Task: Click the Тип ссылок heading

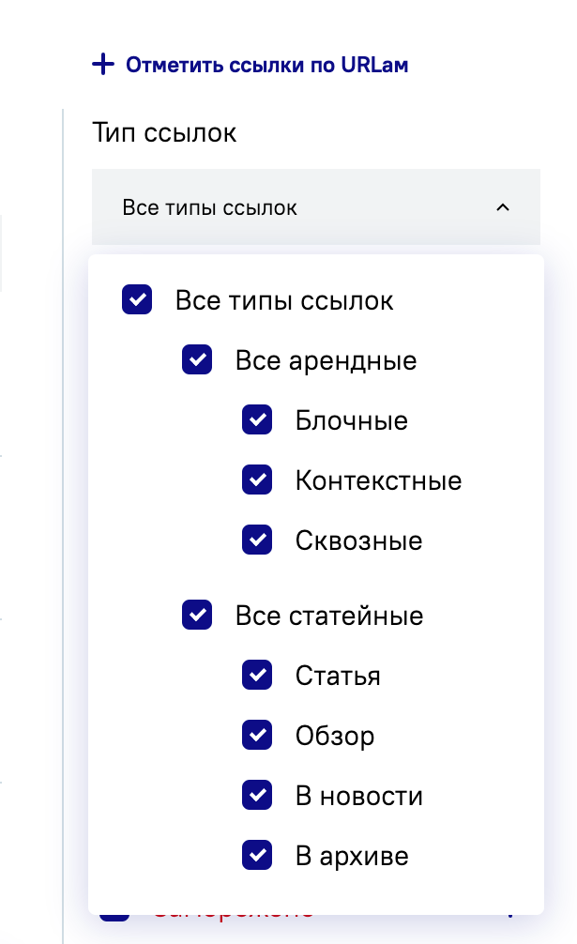Action: (164, 133)
